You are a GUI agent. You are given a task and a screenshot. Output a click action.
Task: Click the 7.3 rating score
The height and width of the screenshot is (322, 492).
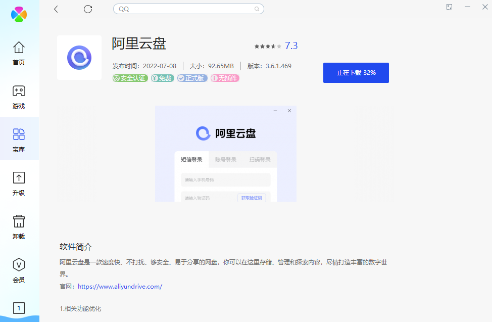point(291,46)
